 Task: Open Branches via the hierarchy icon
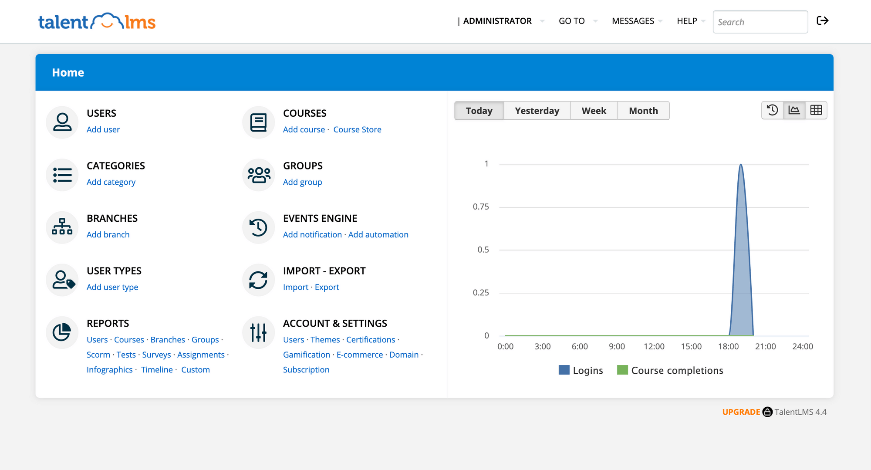pos(62,227)
